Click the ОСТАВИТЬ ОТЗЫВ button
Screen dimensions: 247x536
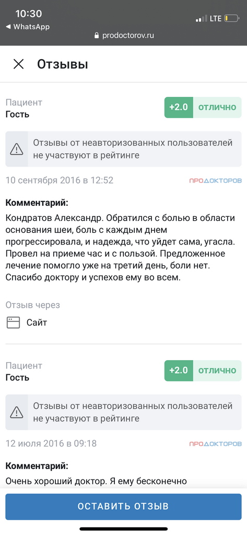(123, 506)
